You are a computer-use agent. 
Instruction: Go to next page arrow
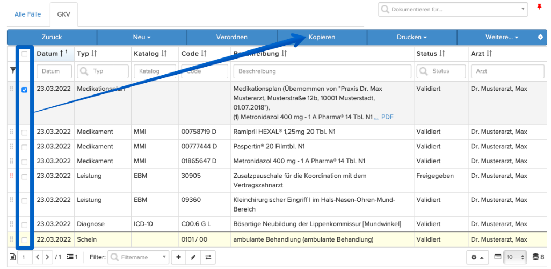click(47, 257)
